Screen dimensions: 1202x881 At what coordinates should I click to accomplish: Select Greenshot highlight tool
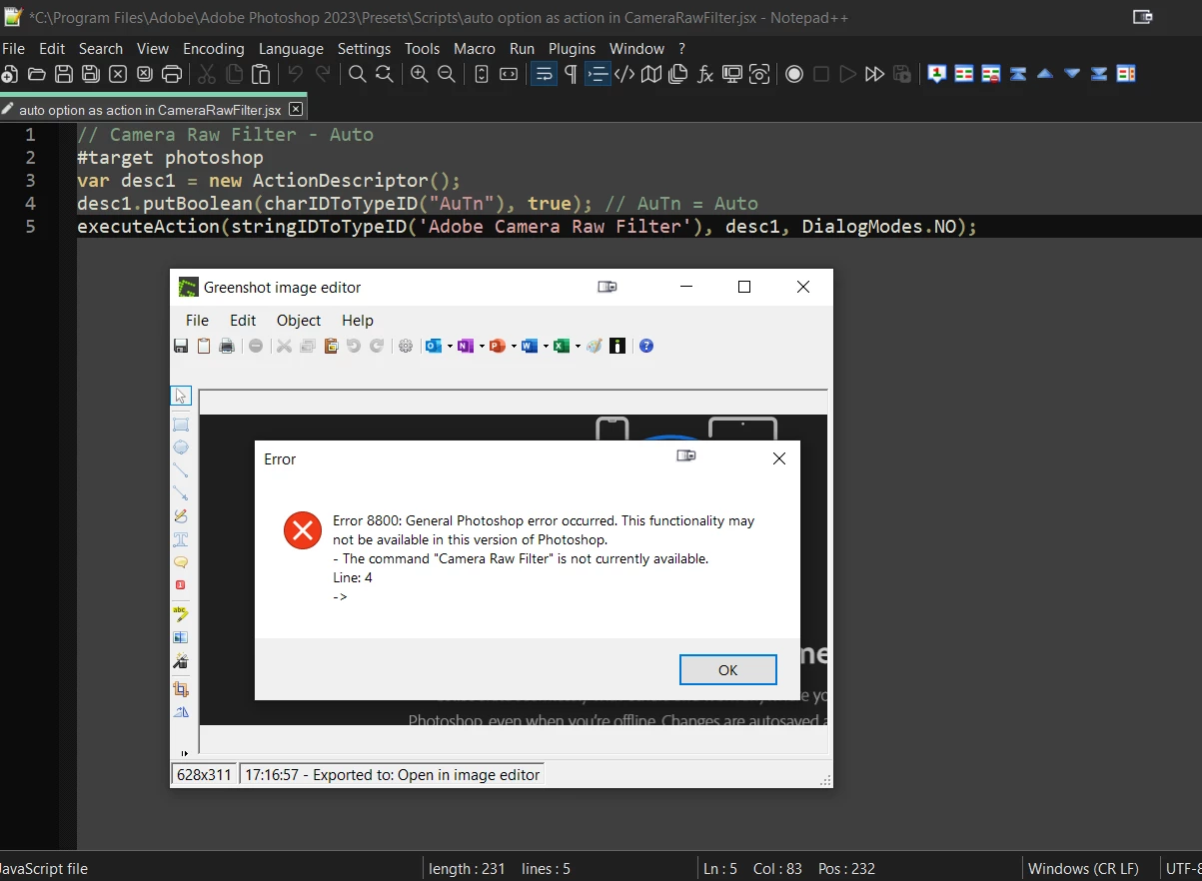coord(181,613)
